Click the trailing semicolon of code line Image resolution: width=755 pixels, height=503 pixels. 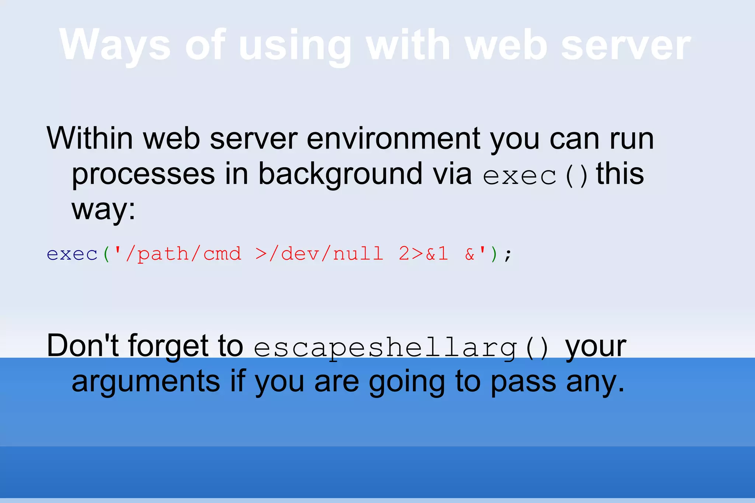point(508,255)
